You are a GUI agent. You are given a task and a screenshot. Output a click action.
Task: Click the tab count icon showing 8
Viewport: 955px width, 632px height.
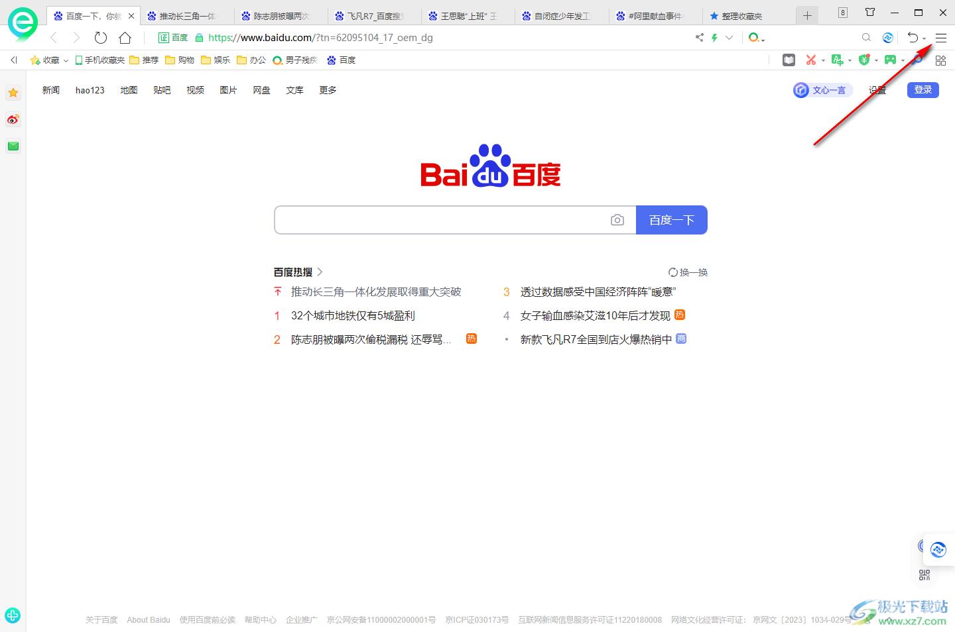point(843,13)
